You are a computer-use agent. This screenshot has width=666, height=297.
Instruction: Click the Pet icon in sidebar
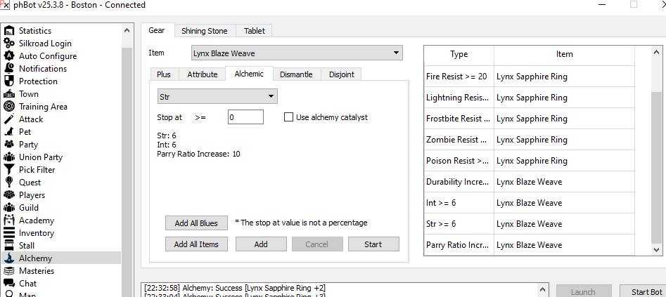[x=9, y=132]
